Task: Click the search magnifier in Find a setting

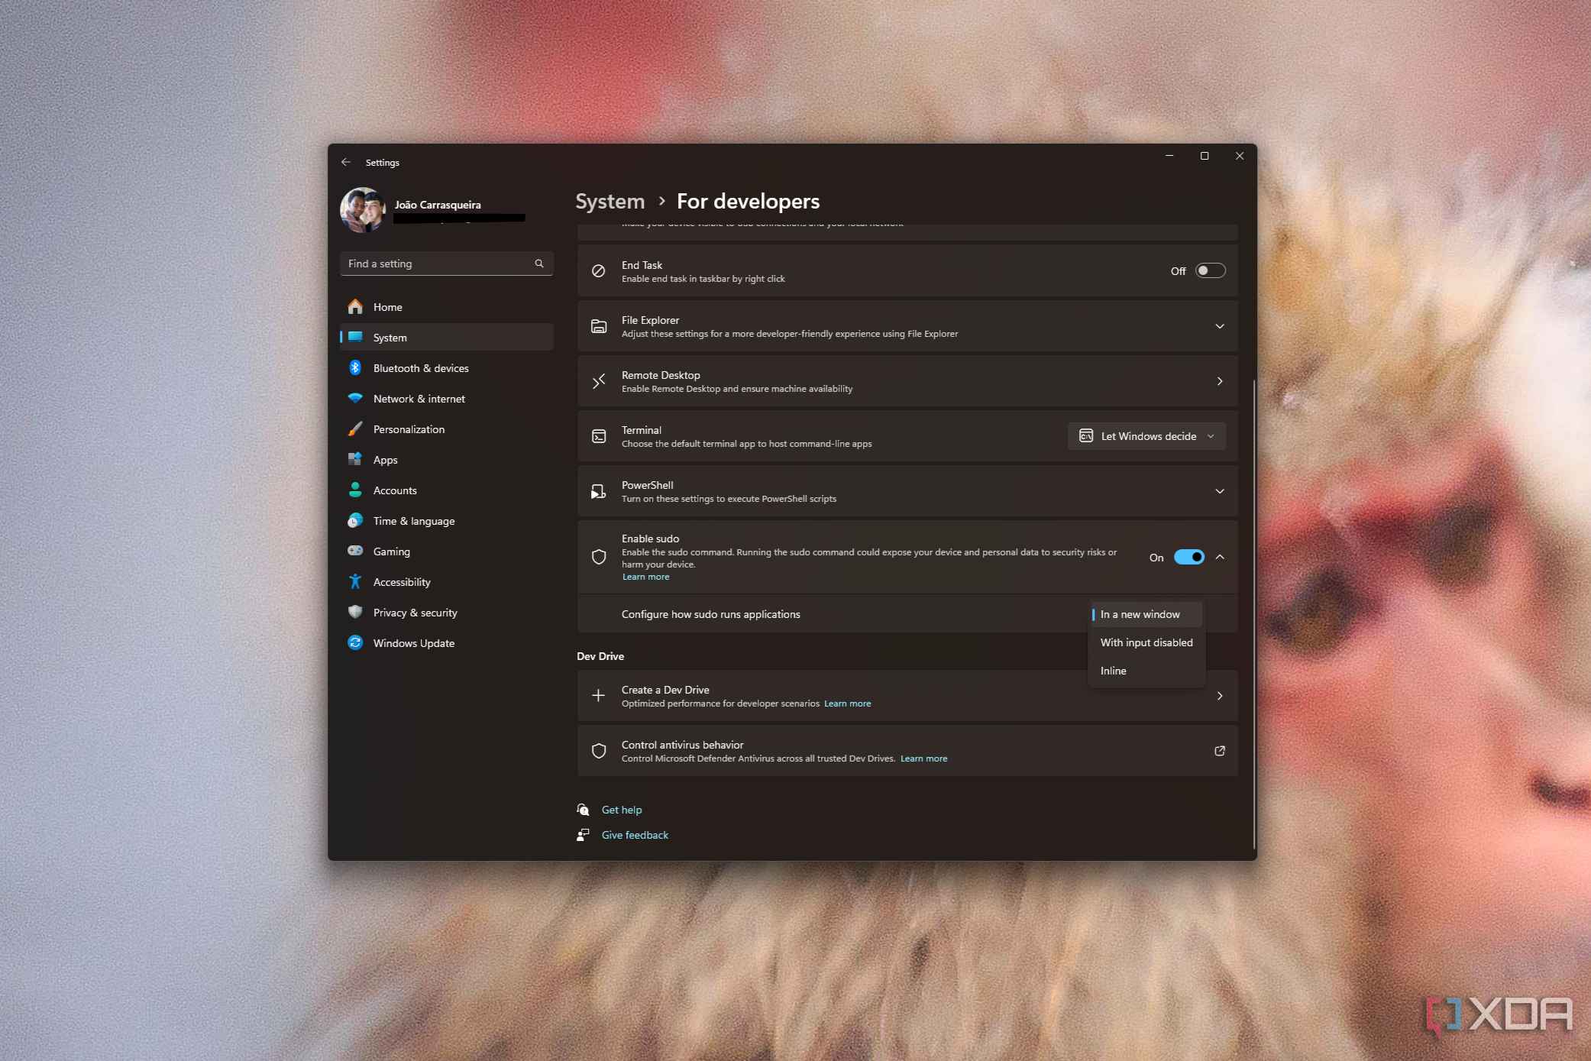Action: (x=539, y=264)
